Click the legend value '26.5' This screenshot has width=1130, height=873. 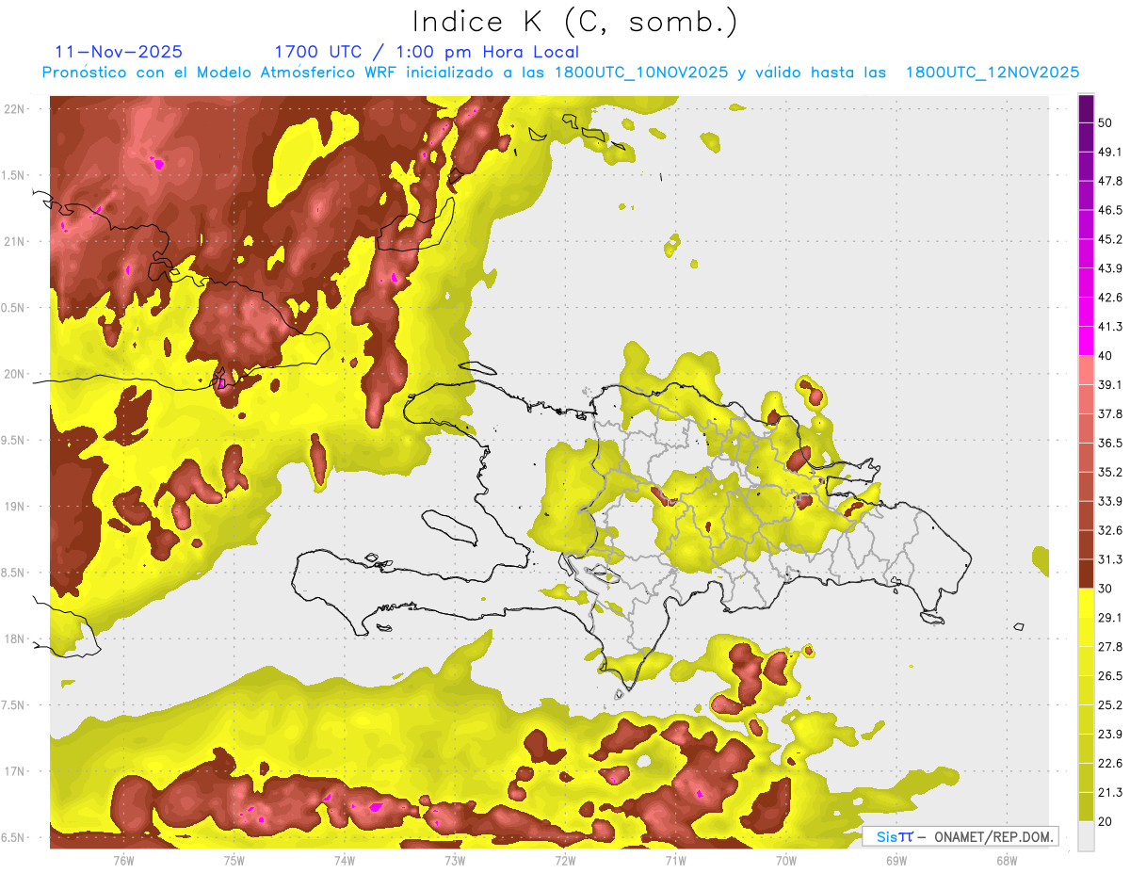pyautogui.click(x=1110, y=676)
